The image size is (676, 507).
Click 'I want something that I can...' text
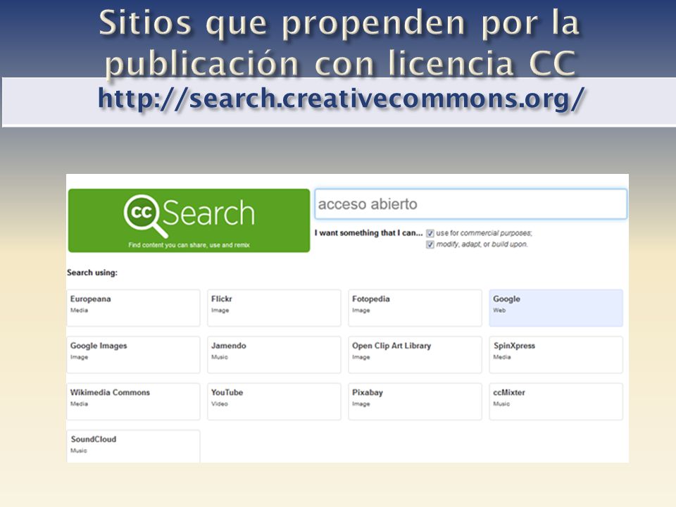[x=368, y=233]
